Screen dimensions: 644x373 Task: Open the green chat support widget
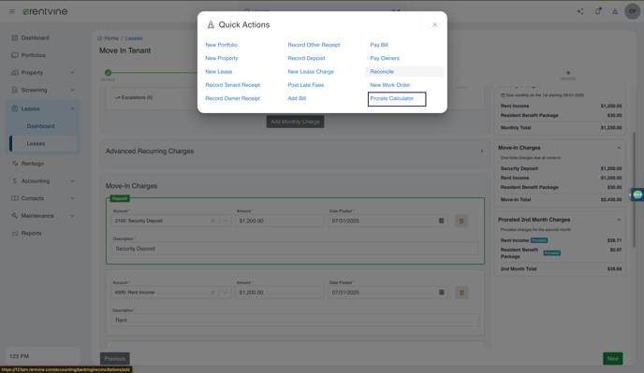(x=637, y=194)
